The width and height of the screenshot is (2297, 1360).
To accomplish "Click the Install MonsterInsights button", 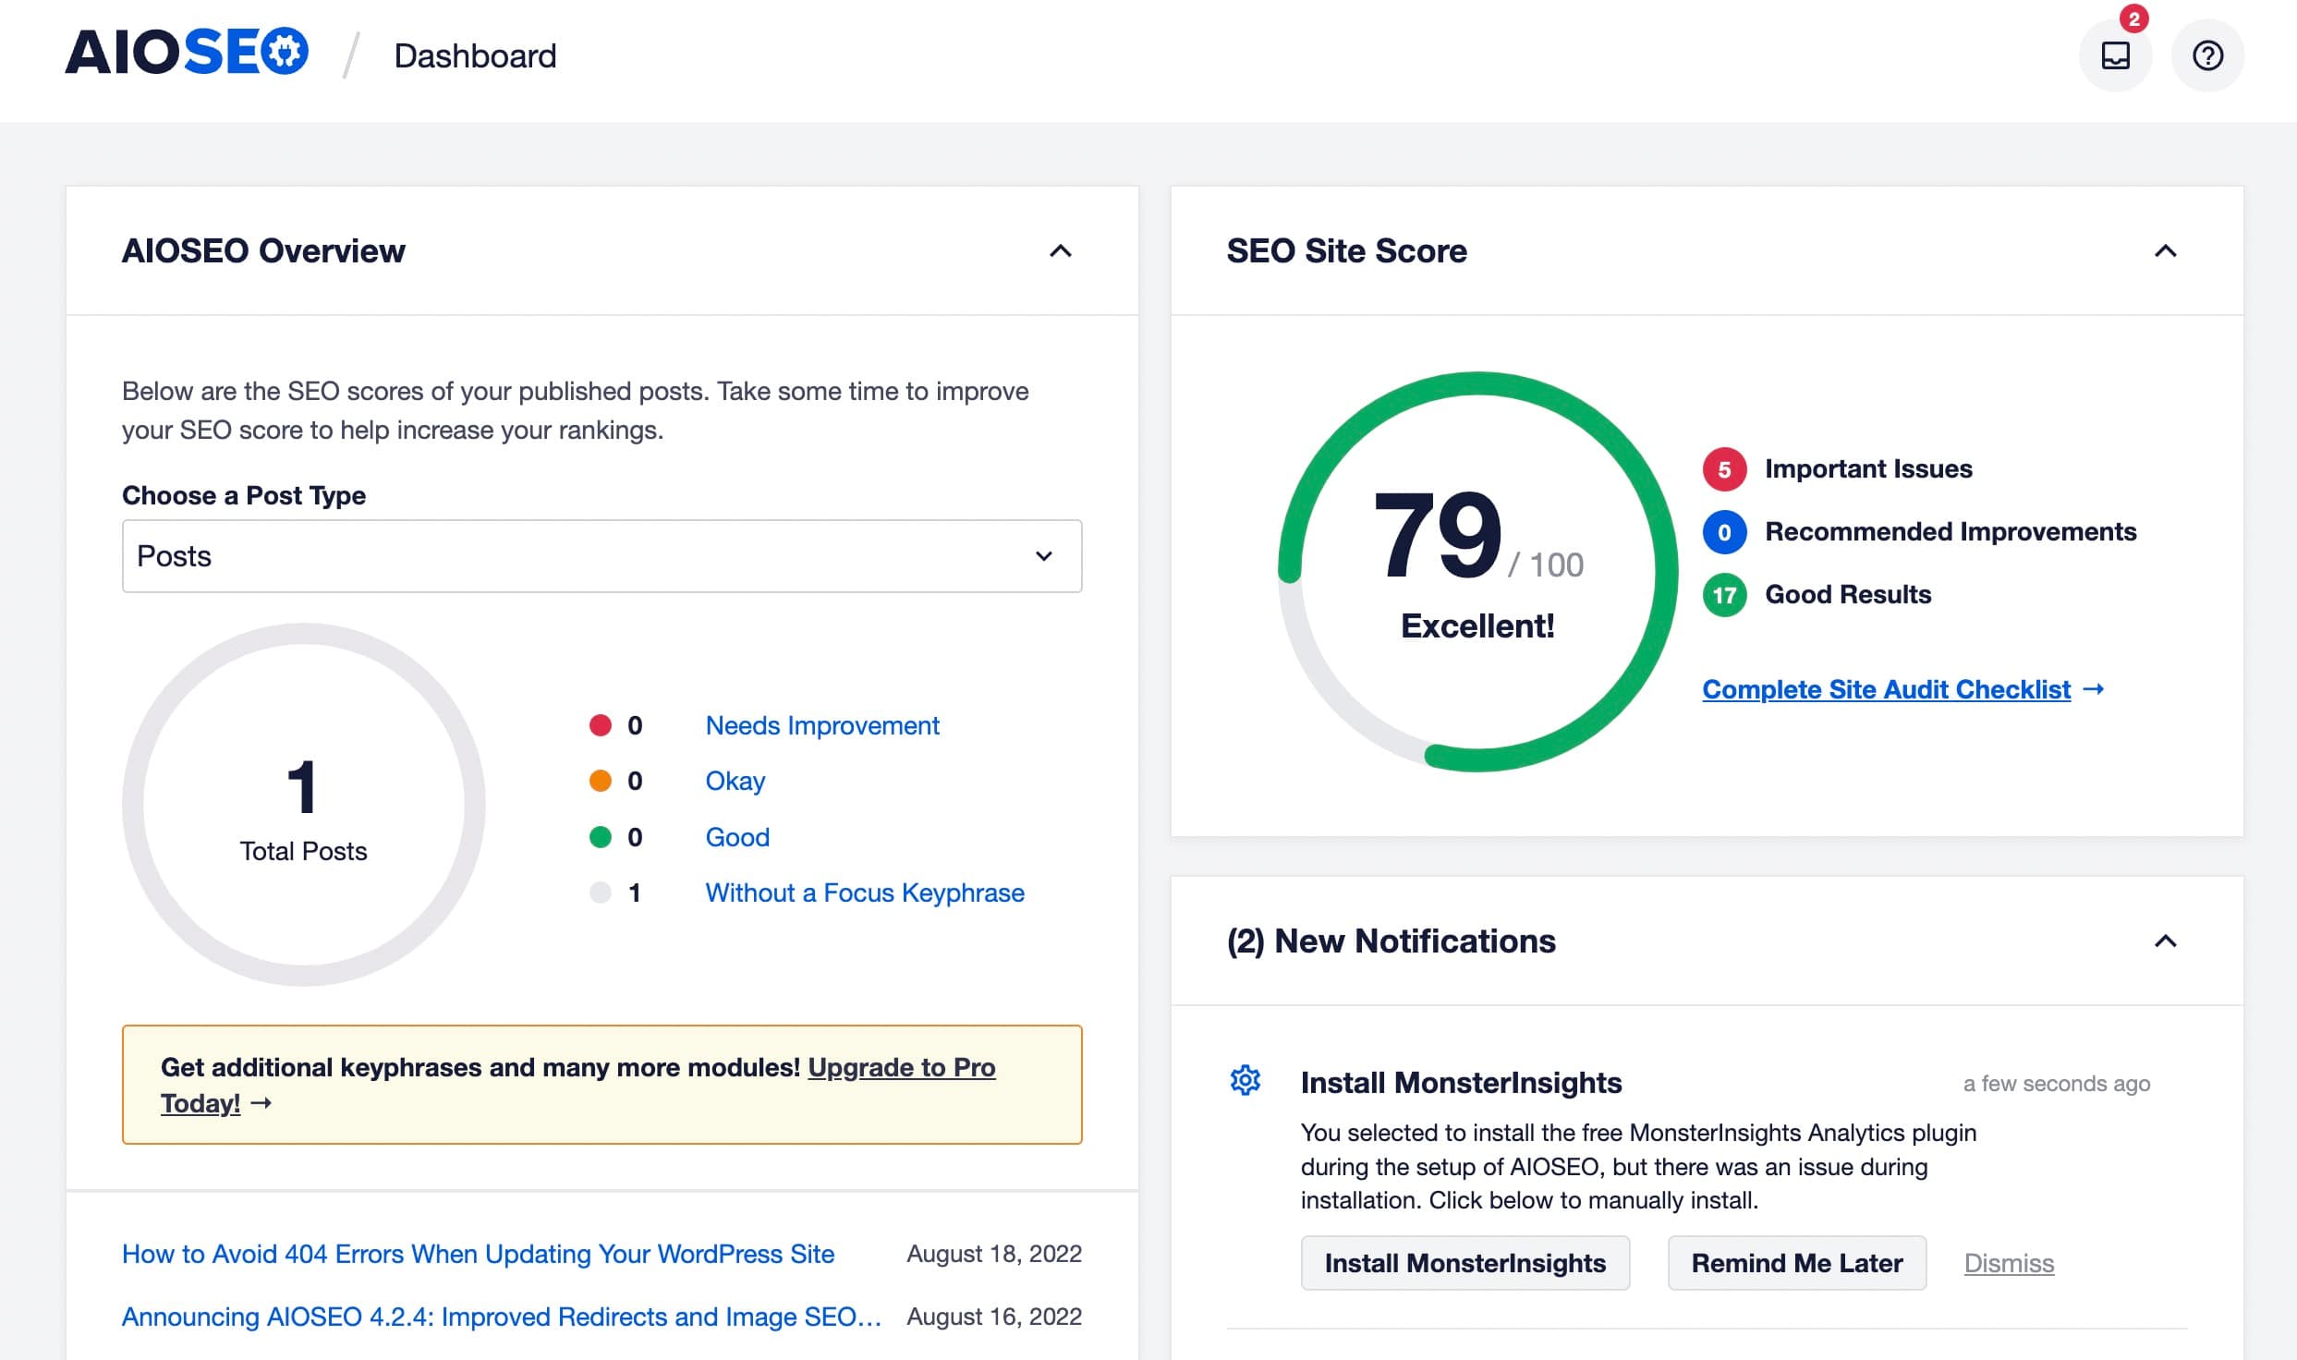I will tap(1465, 1263).
